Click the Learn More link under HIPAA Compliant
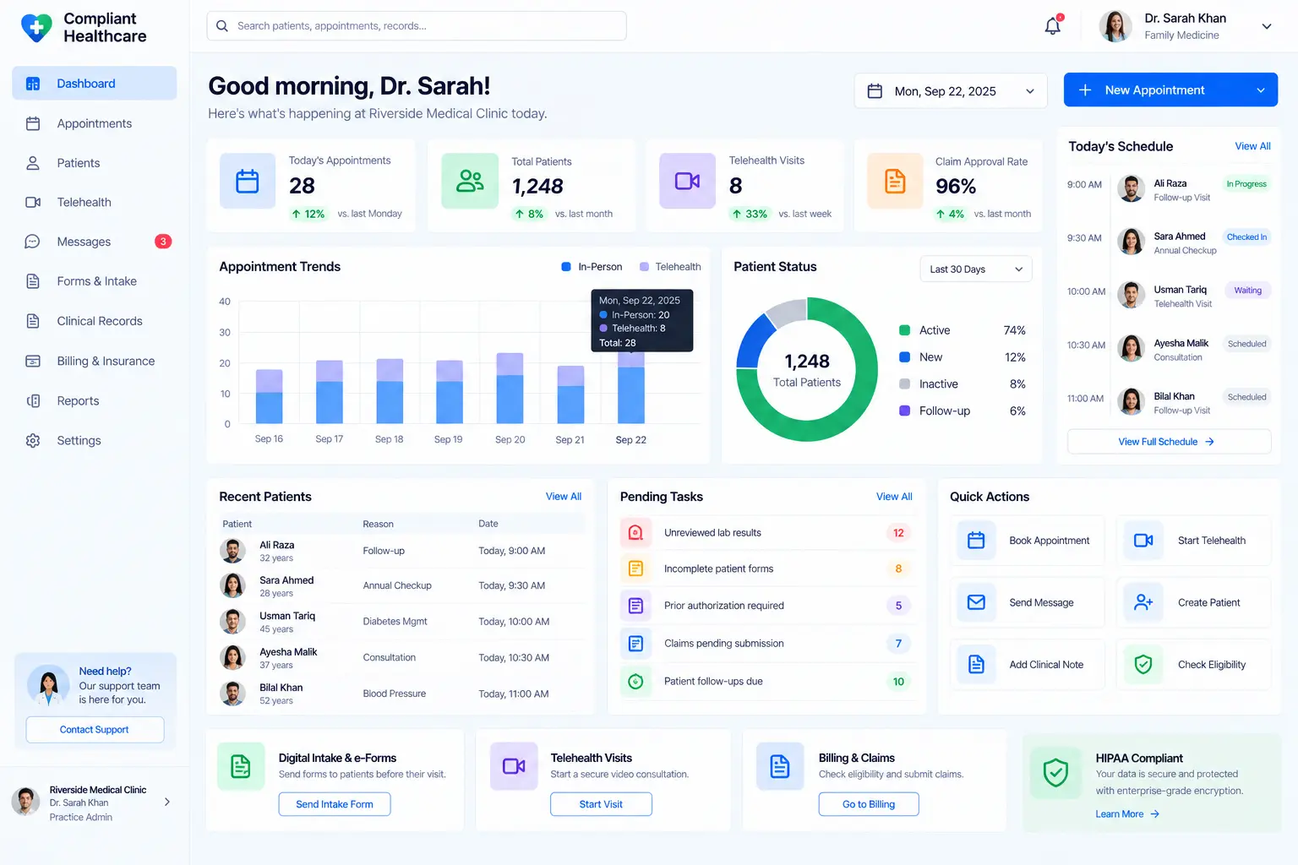 pos(1127,814)
